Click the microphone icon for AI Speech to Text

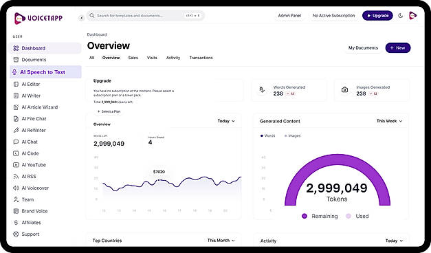pyautogui.click(x=14, y=72)
